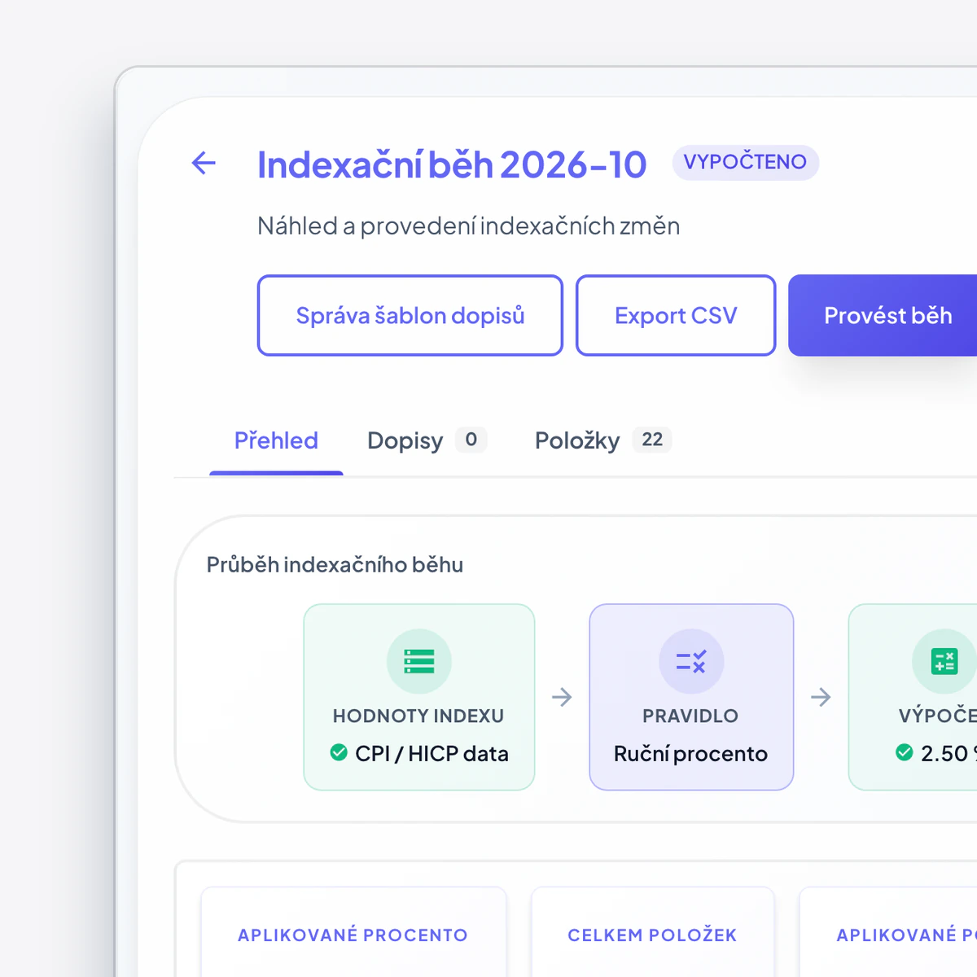Select the Pravidlo step card

pyautogui.click(x=691, y=697)
